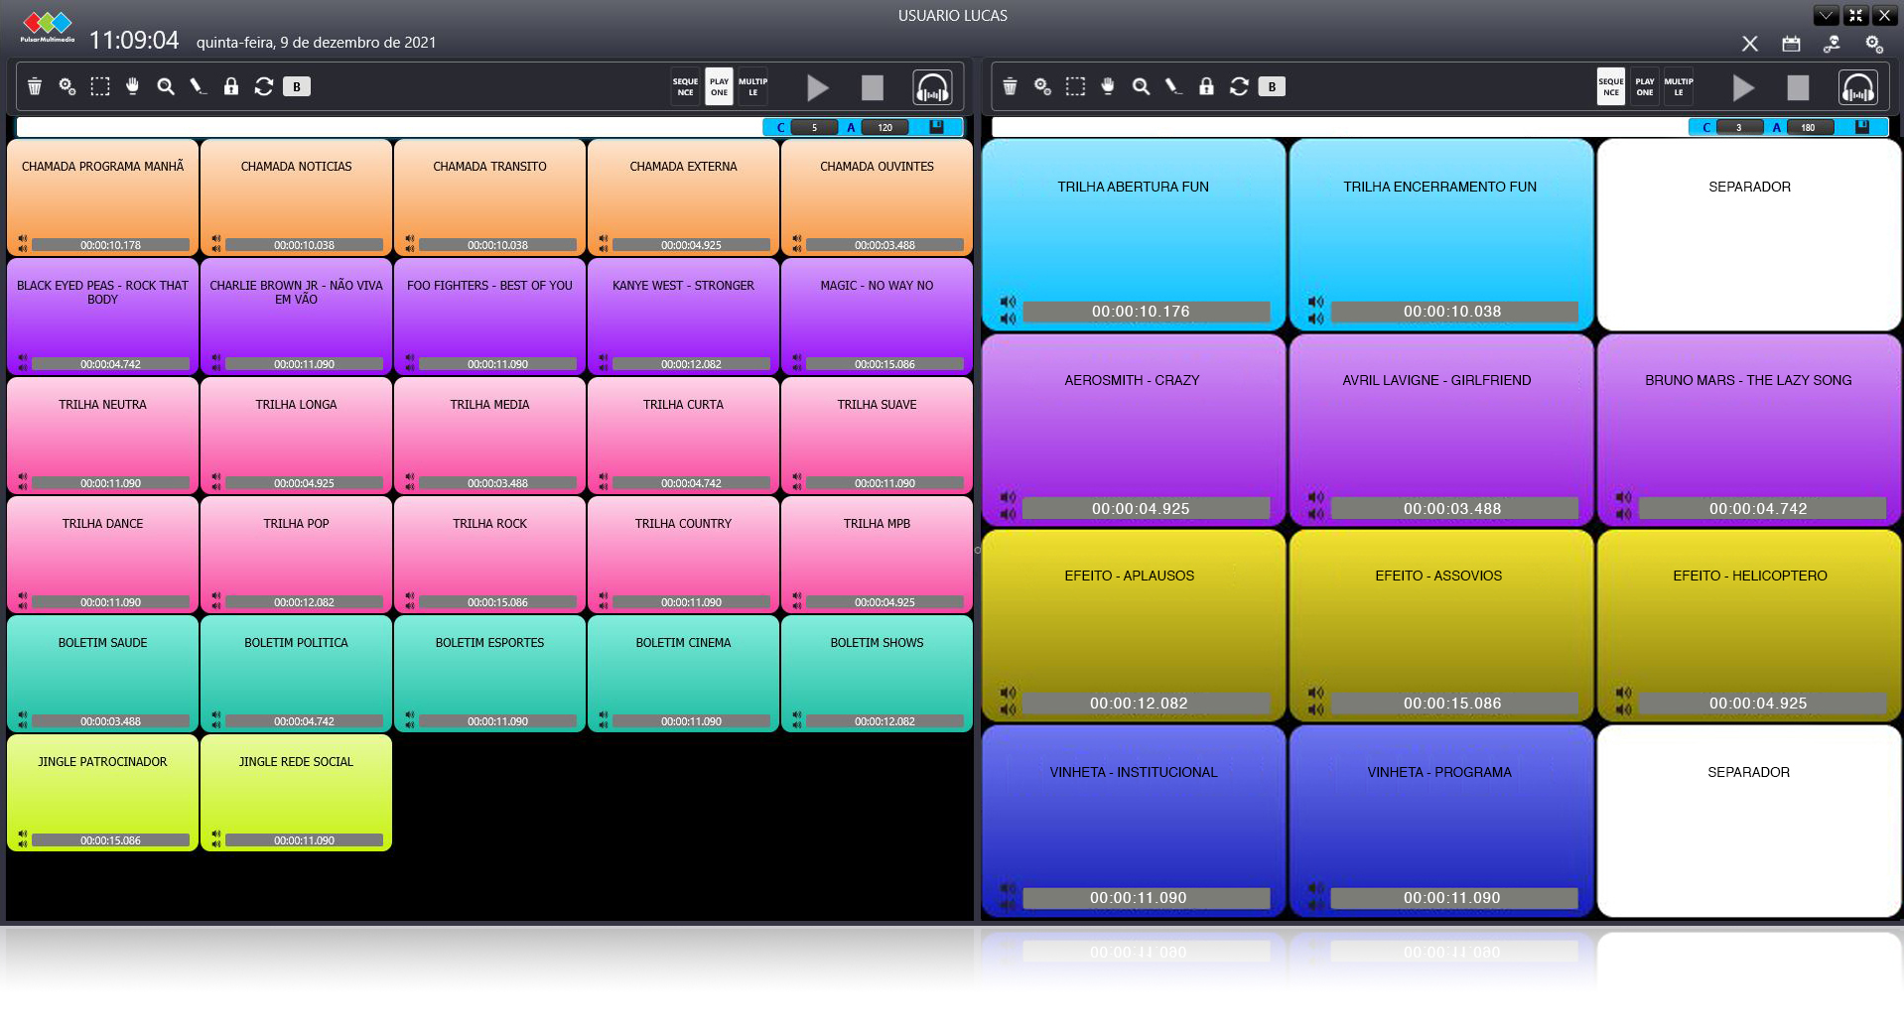
Task: Switch the right panel to SEQUENCE mode
Action: tap(1611, 87)
